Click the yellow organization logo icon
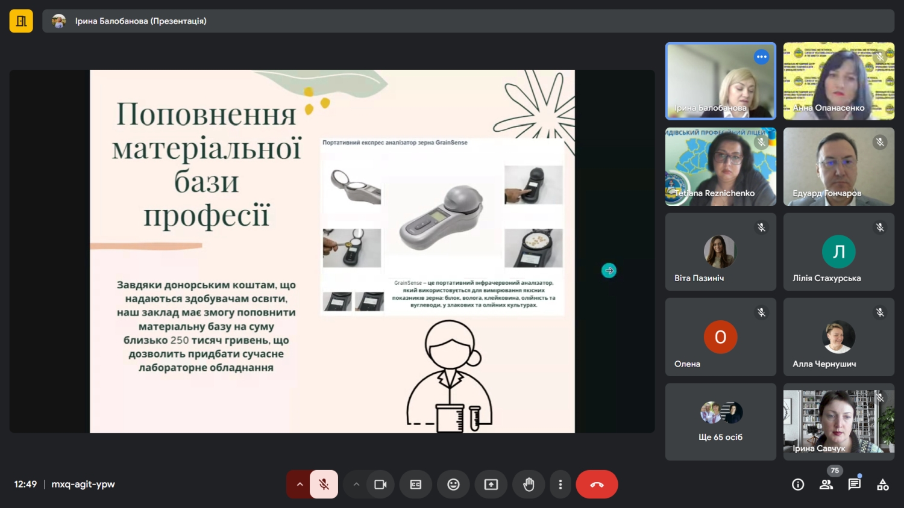Image resolution: width=904 pixels, height=508 pixels. point(21,21)
